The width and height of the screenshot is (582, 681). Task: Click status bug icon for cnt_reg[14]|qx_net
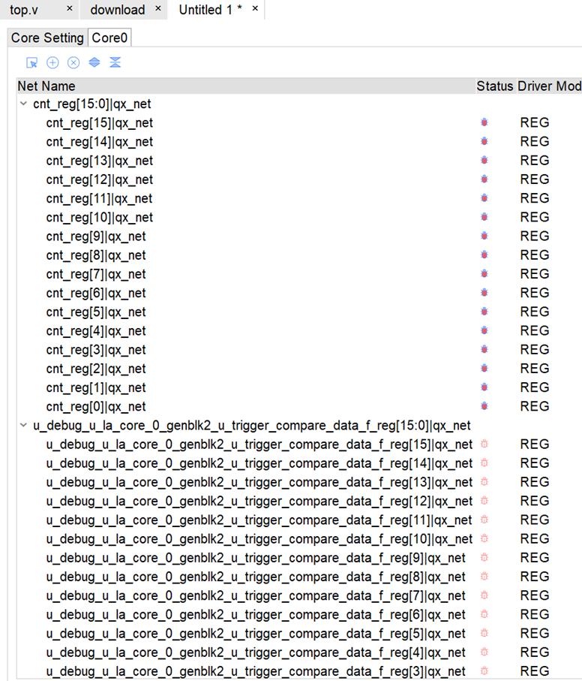(484, 141)
